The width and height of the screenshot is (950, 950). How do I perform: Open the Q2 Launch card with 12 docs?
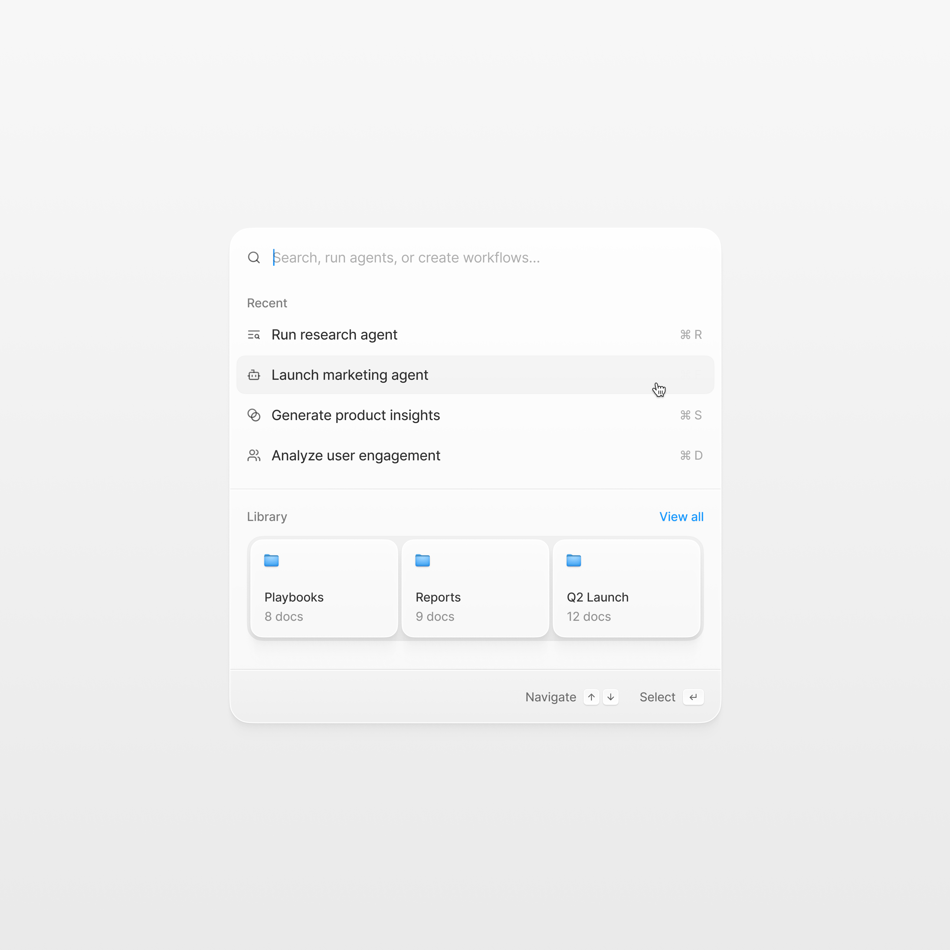coord(626,588)
